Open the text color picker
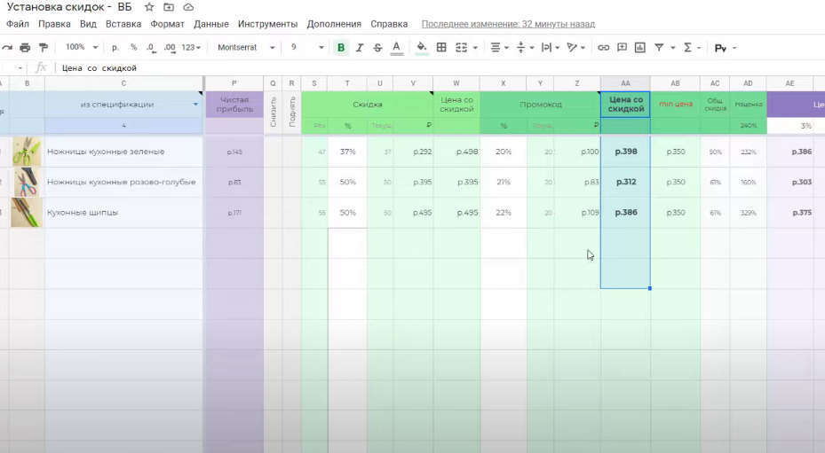 coord(397,48)
